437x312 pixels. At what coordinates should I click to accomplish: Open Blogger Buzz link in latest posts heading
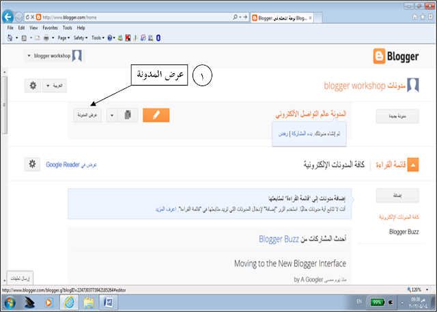click(279, 239)
